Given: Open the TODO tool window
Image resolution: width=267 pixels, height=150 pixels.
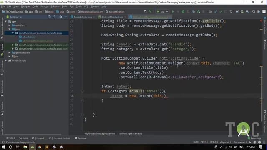Looking at the screenshot, I should [x=11, y=138].
